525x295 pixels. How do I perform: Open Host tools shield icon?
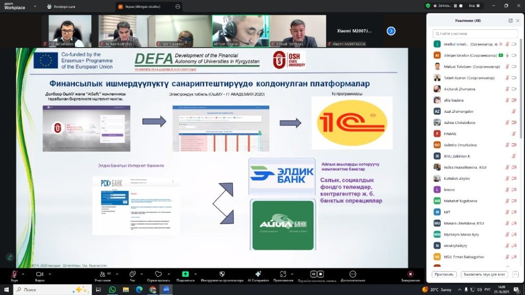(221, 275)
